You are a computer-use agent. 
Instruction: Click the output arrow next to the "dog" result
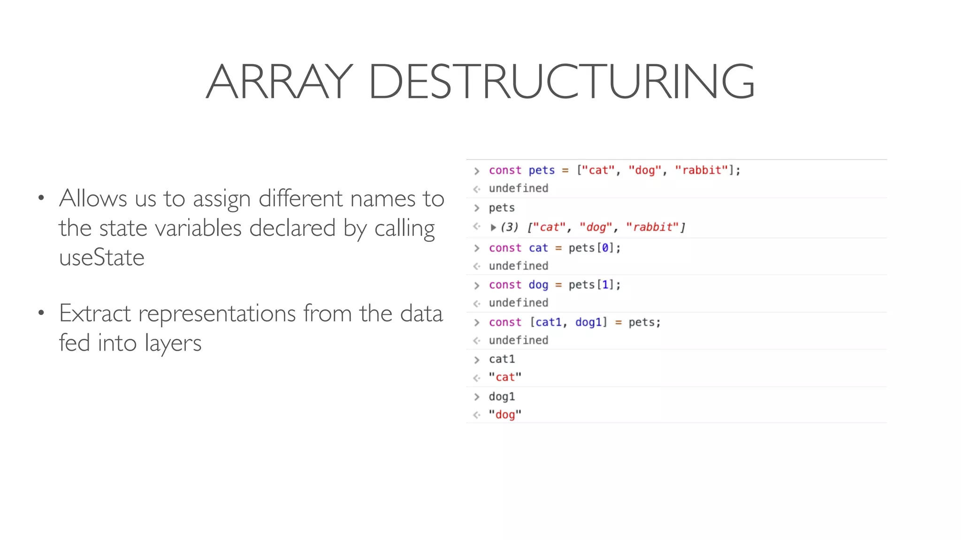(477, 415)
